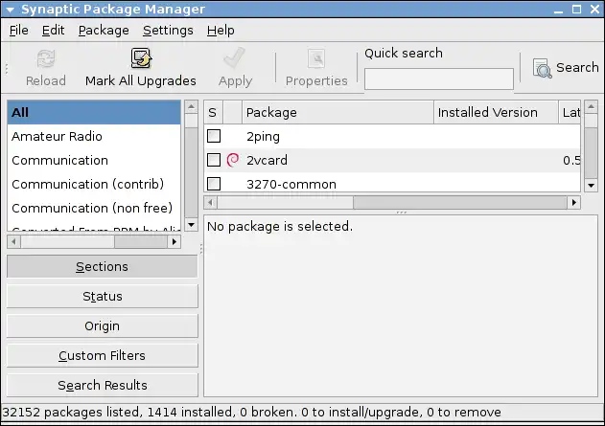
Task: Click the Reload toolbar icon
Action: (x=46, y=59)
